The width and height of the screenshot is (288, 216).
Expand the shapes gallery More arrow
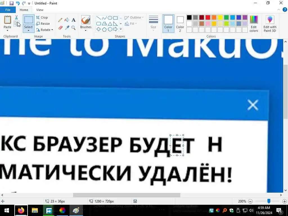121,29
